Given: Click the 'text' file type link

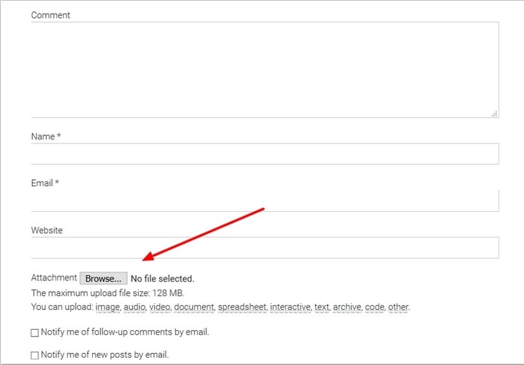Looking at the screenshot, I should 322,307.
